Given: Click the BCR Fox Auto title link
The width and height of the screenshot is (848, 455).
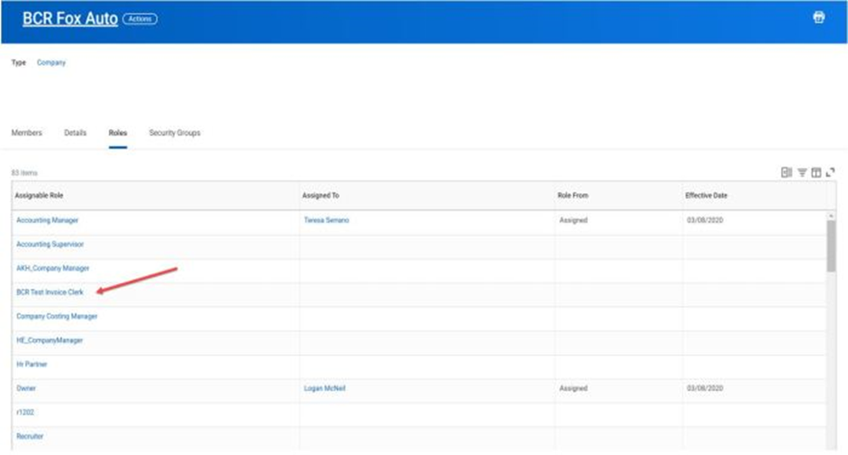Looking at the screenshot, I should [x=70, y=19].
